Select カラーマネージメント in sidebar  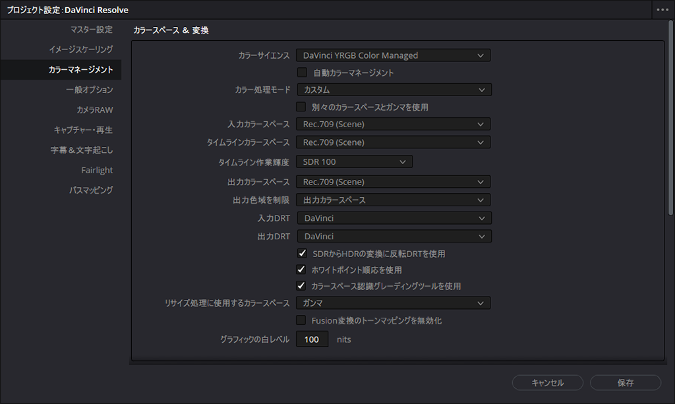61,70
